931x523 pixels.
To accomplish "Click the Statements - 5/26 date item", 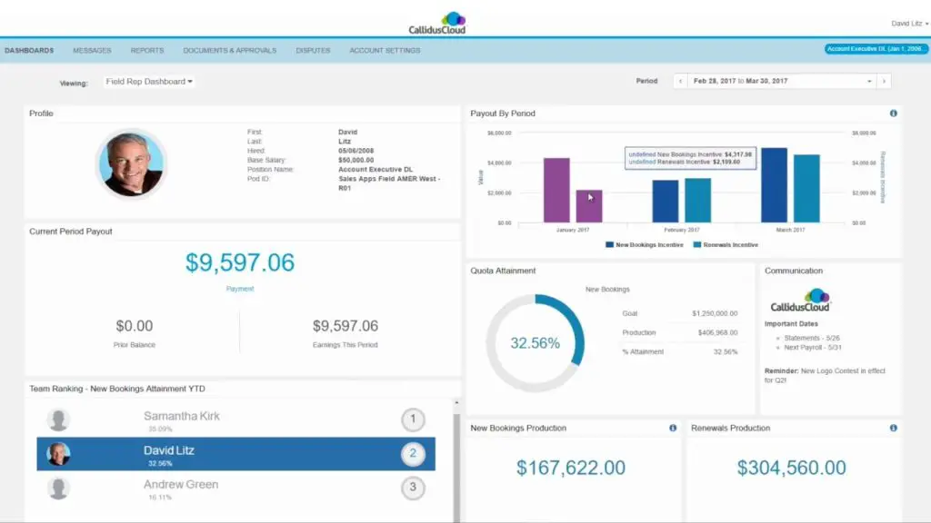I will (812, 338).
